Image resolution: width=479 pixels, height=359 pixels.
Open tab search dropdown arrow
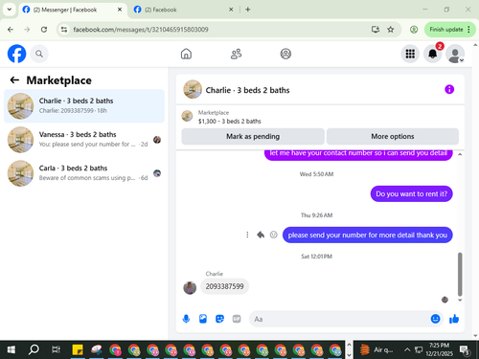(10, 10)
